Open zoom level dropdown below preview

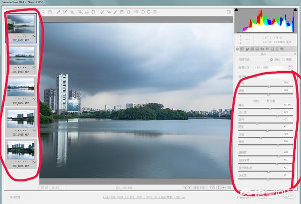click(x=63, y=188)
